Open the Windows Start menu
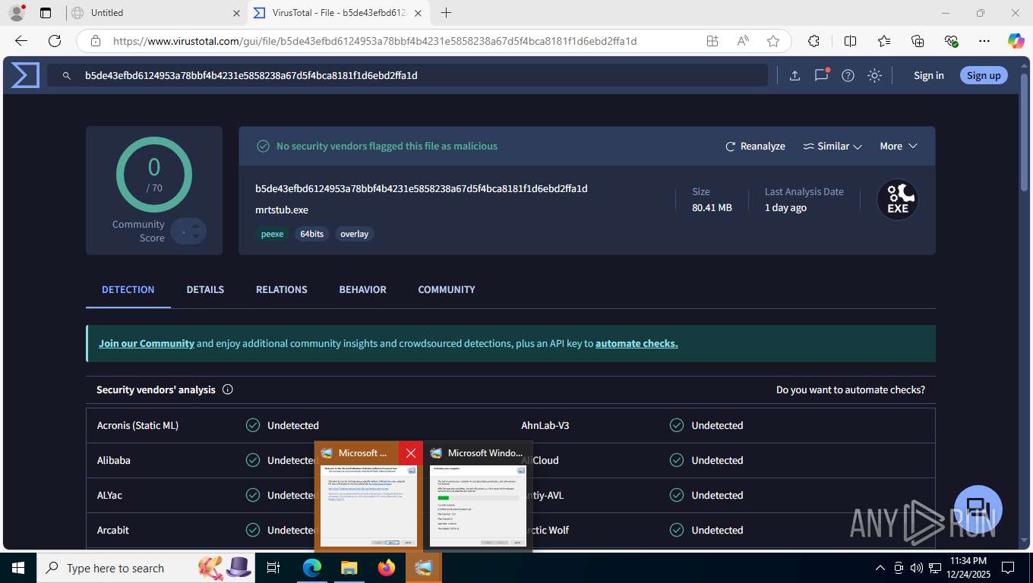 17,568
